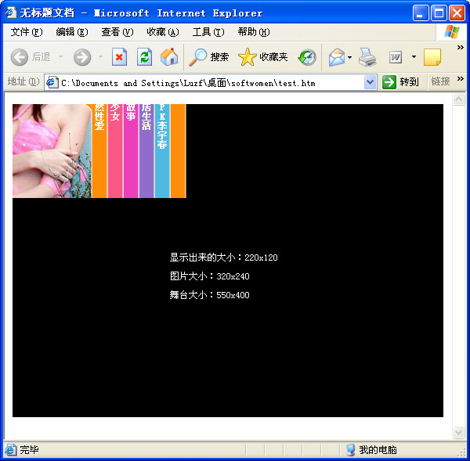Open the 收藏(A) menu
Screen dimensions: 470x461
tap(163, 32)
